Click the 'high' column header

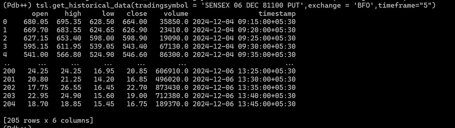(x=73, y=14)
